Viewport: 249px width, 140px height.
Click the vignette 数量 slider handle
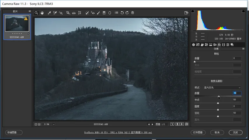(219, 97)
